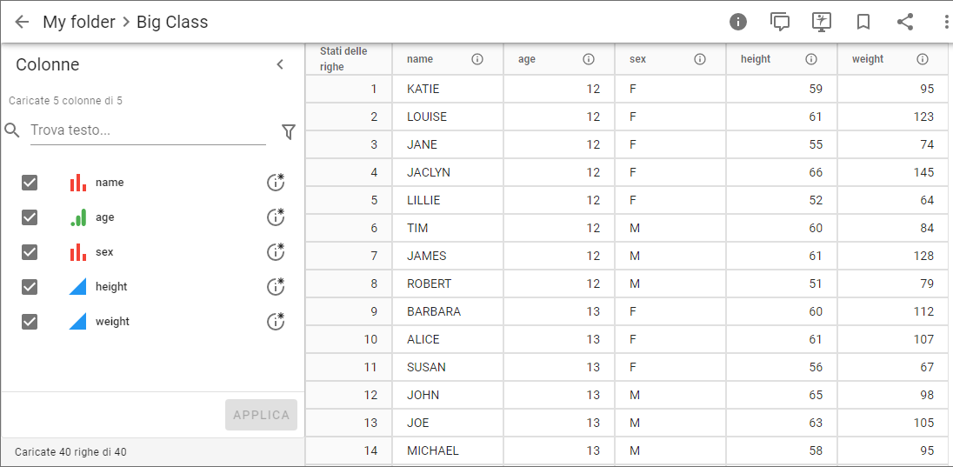The image size is (953, 467).
Task: Open the comments panel icon
Action: click(780, 22)
